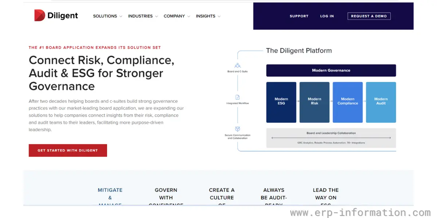Click the Diligent red logo icon

[x=40, y=15]
